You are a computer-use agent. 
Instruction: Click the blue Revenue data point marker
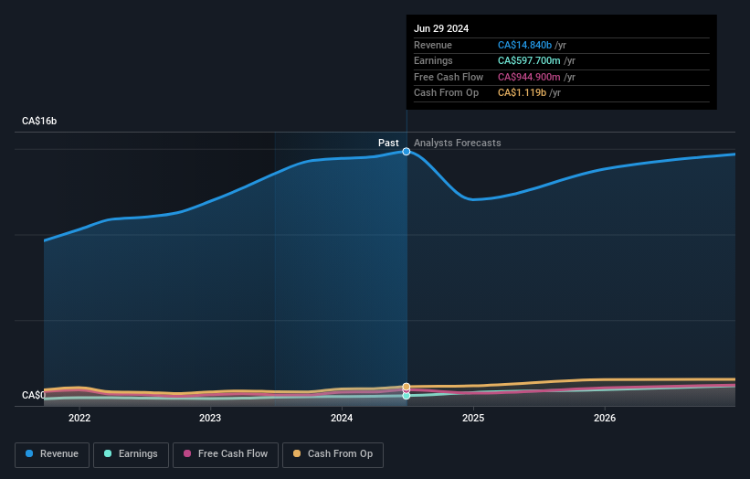(407, 152)
